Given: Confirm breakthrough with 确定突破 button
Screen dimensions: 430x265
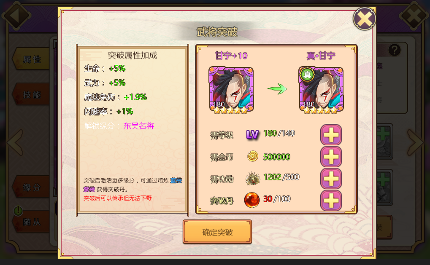Looking at the screenshot, I should click(217, 232).
